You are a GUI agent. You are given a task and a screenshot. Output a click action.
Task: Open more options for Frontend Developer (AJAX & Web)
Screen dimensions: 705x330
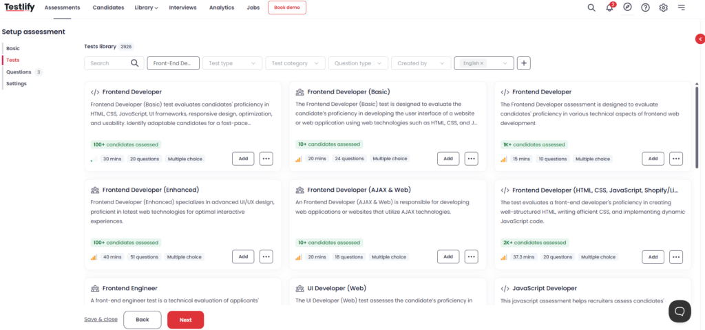[471, 257]
